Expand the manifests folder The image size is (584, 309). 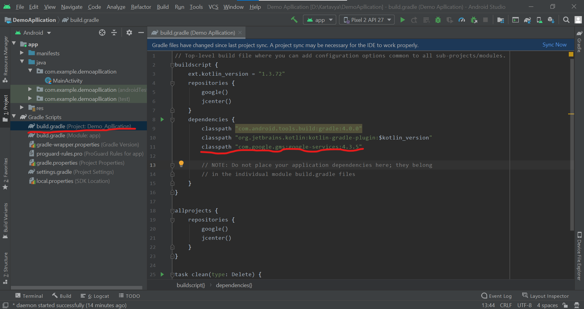(x=22, y=53)
